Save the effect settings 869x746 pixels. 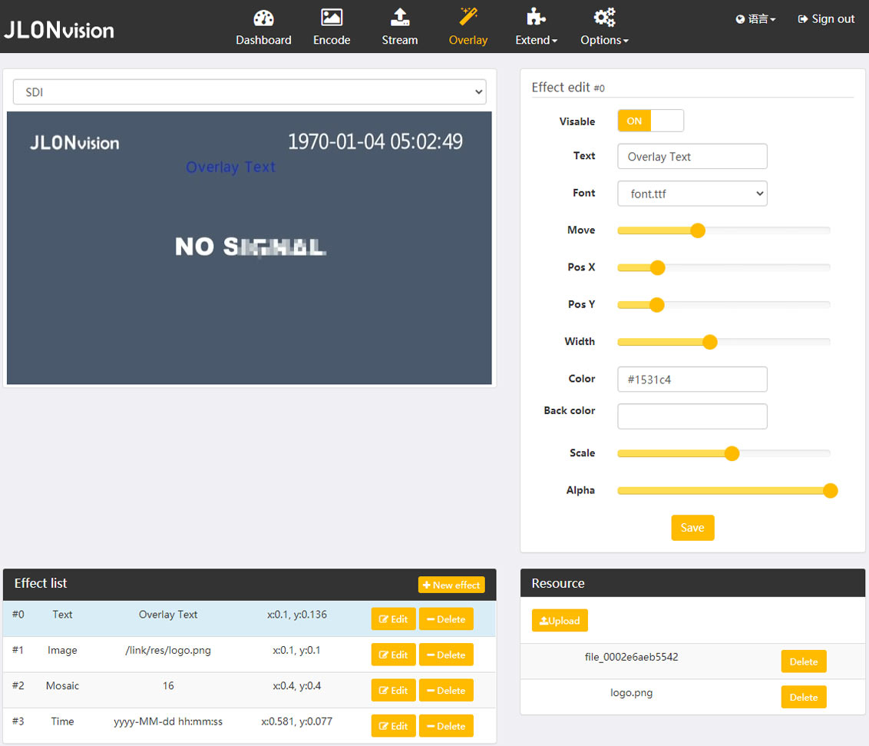692,528
